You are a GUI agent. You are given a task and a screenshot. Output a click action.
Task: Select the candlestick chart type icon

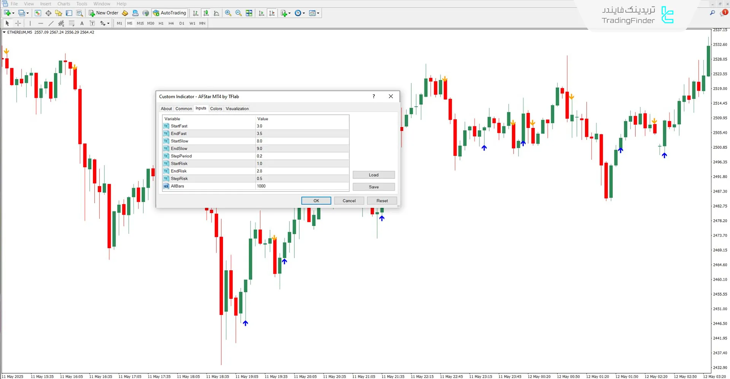coord(206,13)
